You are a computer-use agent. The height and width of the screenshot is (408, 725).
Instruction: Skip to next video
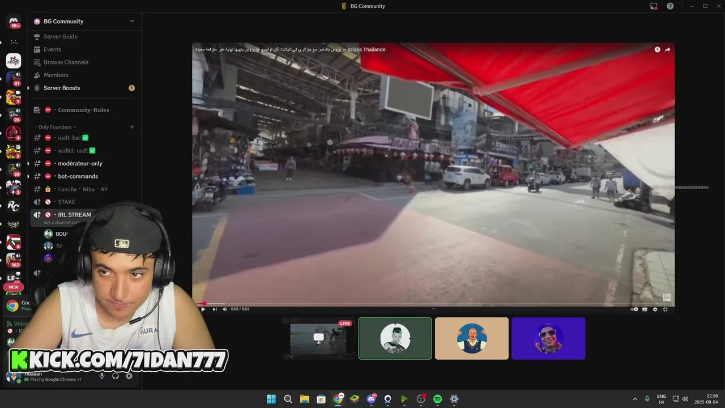(214, 309)
